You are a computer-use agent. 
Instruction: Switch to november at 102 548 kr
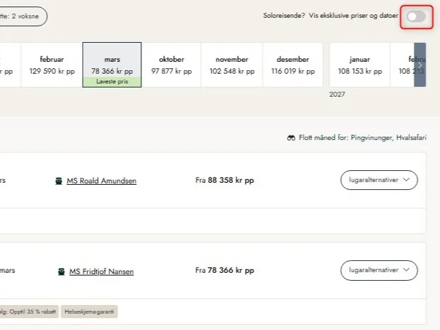232,64
